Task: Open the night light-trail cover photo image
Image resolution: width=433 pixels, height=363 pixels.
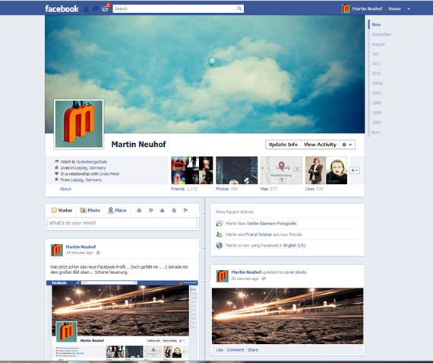Action: 287,316
